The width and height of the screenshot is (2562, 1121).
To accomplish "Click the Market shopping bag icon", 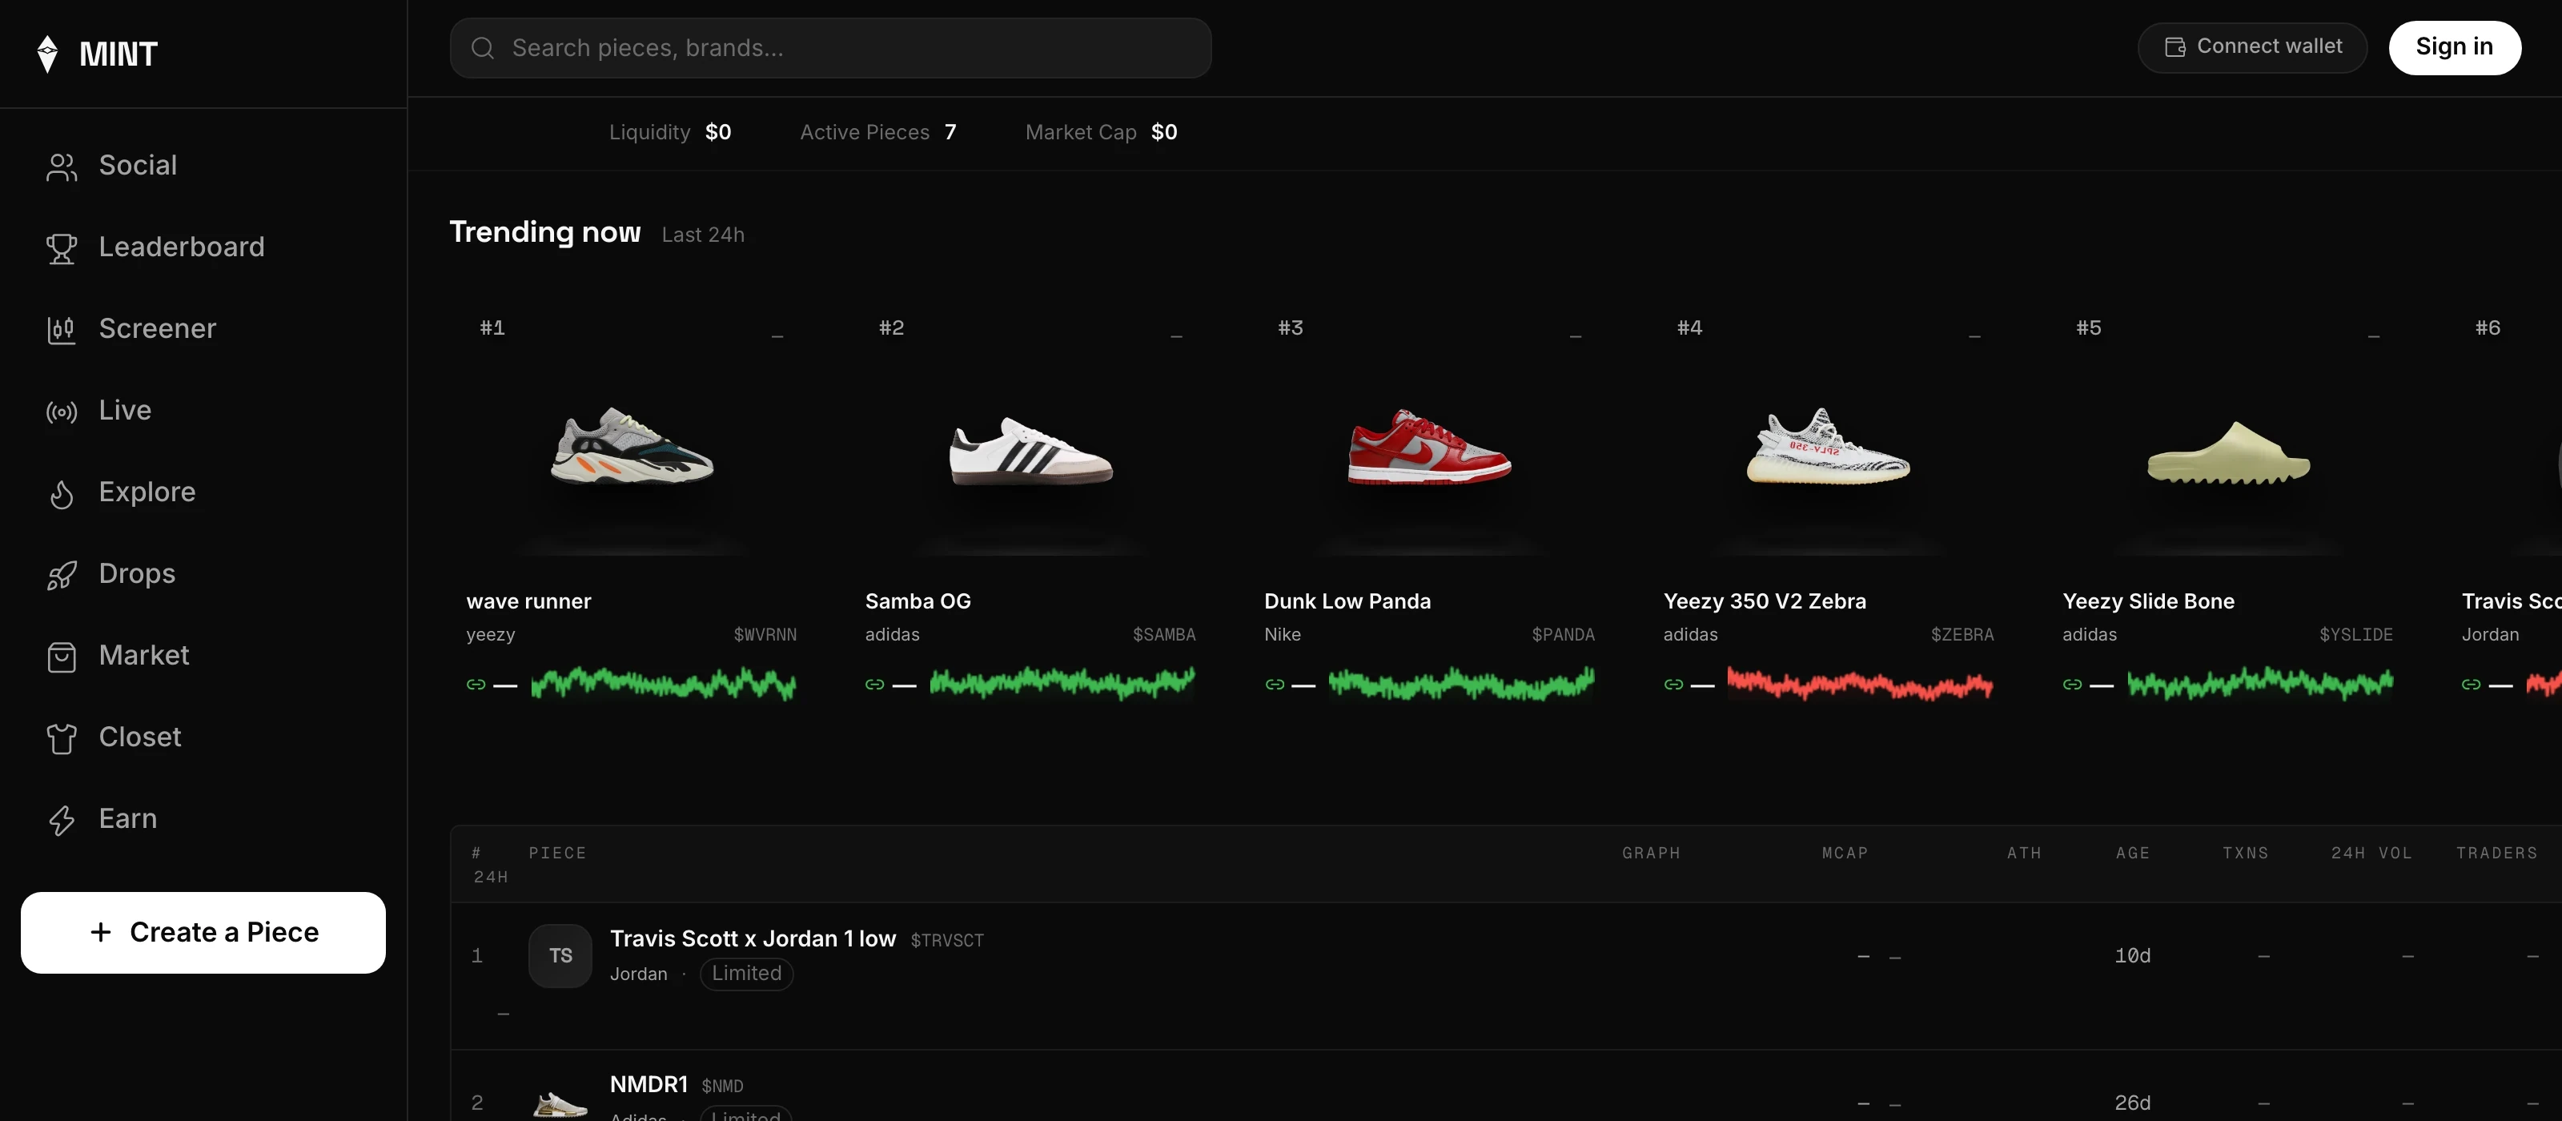I will click(x=62, y=657).
